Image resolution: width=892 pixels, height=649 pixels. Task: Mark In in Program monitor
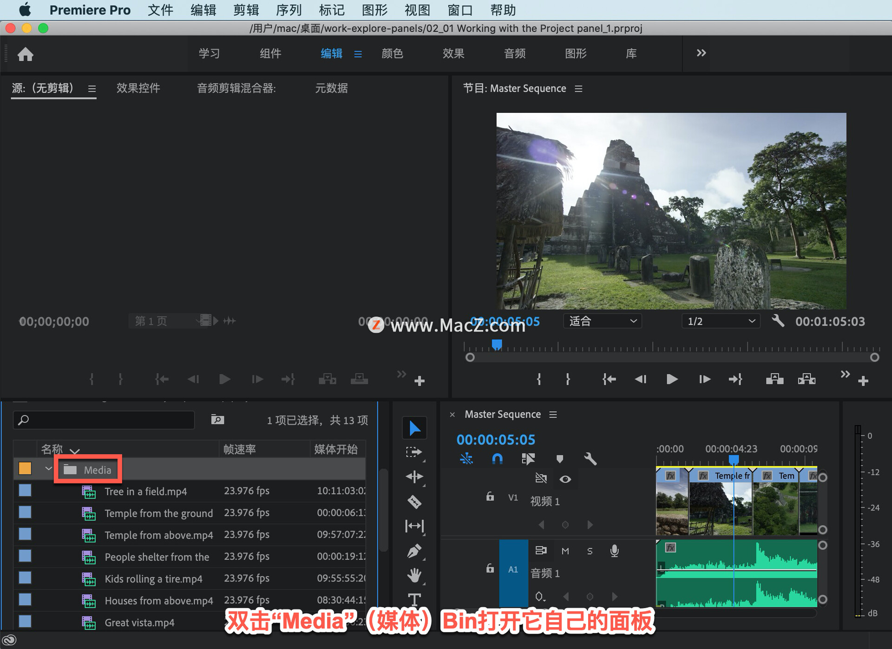[x=539, y=379]
